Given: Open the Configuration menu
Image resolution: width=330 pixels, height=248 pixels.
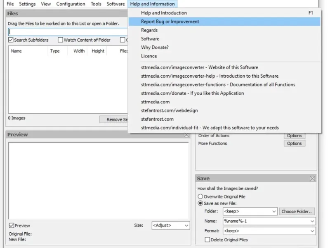Looking at the screenshot, I should tap(71, 4).
